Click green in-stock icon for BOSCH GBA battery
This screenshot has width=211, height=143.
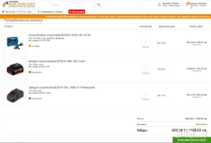30,71
